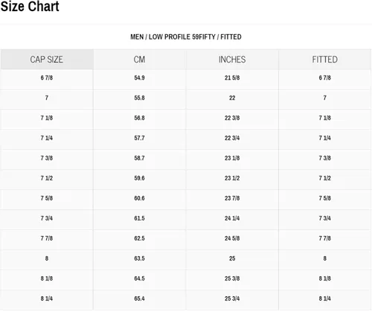372x311 pixels.
Task: Select cap size 8 in first column
Action: click(x=47, y=258)
